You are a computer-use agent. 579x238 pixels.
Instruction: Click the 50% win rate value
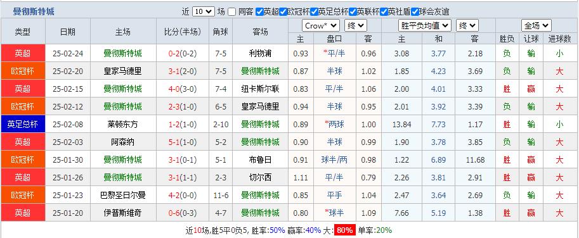[x=277, y=230]
